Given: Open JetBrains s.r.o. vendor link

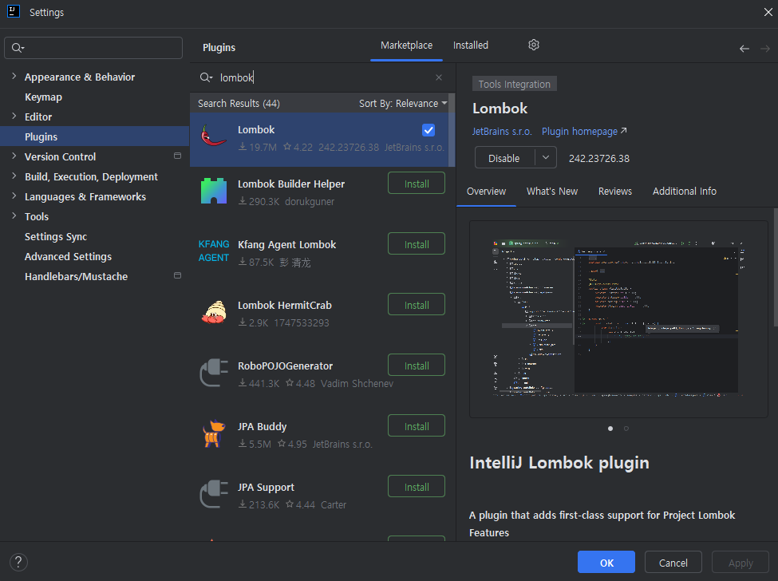Looking at the screenshot, I should (x=502, y=132).
